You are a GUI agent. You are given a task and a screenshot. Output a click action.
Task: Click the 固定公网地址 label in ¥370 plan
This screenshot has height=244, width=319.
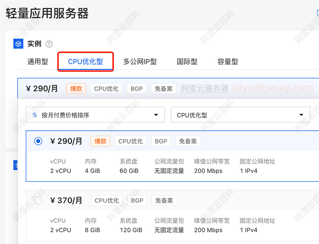click(x=257, y=221)
